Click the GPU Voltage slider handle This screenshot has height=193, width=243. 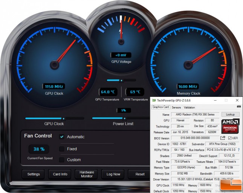(121, 80)
